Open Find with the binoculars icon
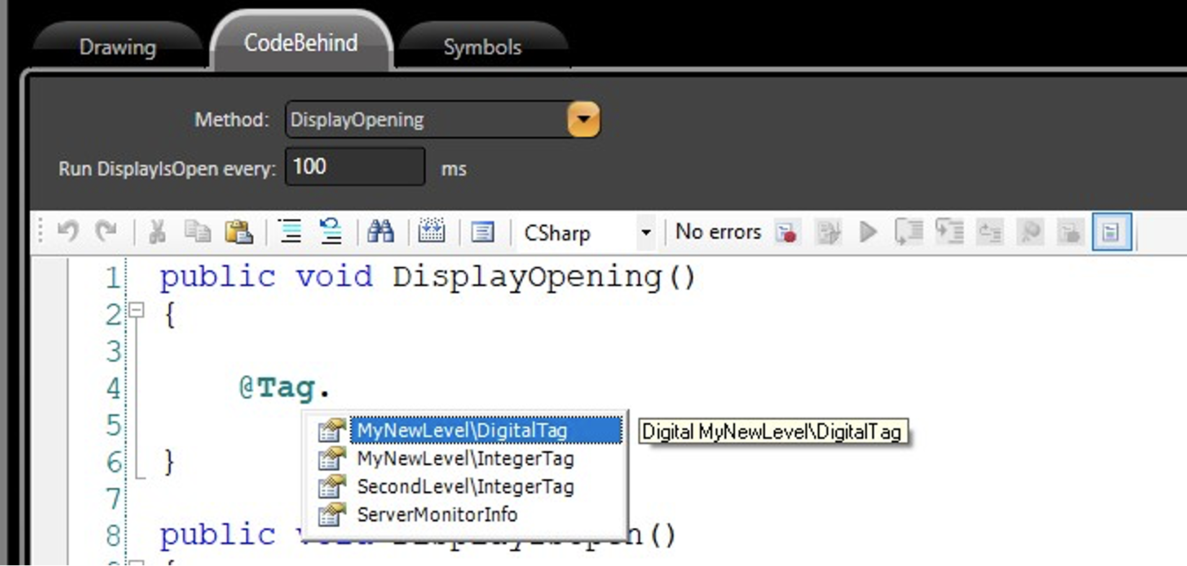This screenshot has height=566, width=1187. click(380, 232)
